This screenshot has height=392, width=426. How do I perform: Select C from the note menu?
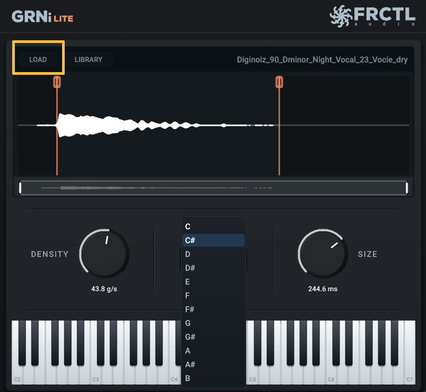click(213, 227)
